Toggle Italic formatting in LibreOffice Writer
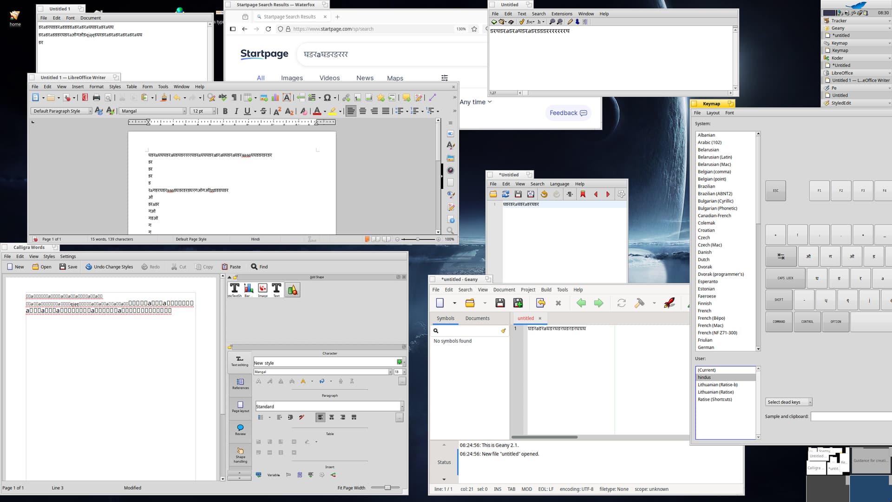This screenshot has width=892, height=502. pyautogui.click(x=236, y=111)
